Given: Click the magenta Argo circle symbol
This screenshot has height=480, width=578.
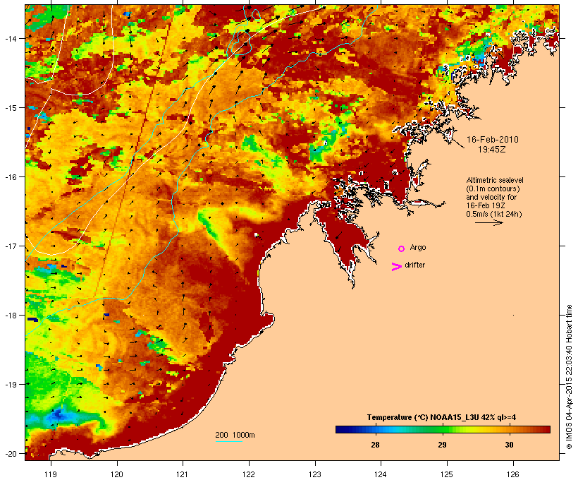Looking at the screenshot, I should [x=402, y=249].
